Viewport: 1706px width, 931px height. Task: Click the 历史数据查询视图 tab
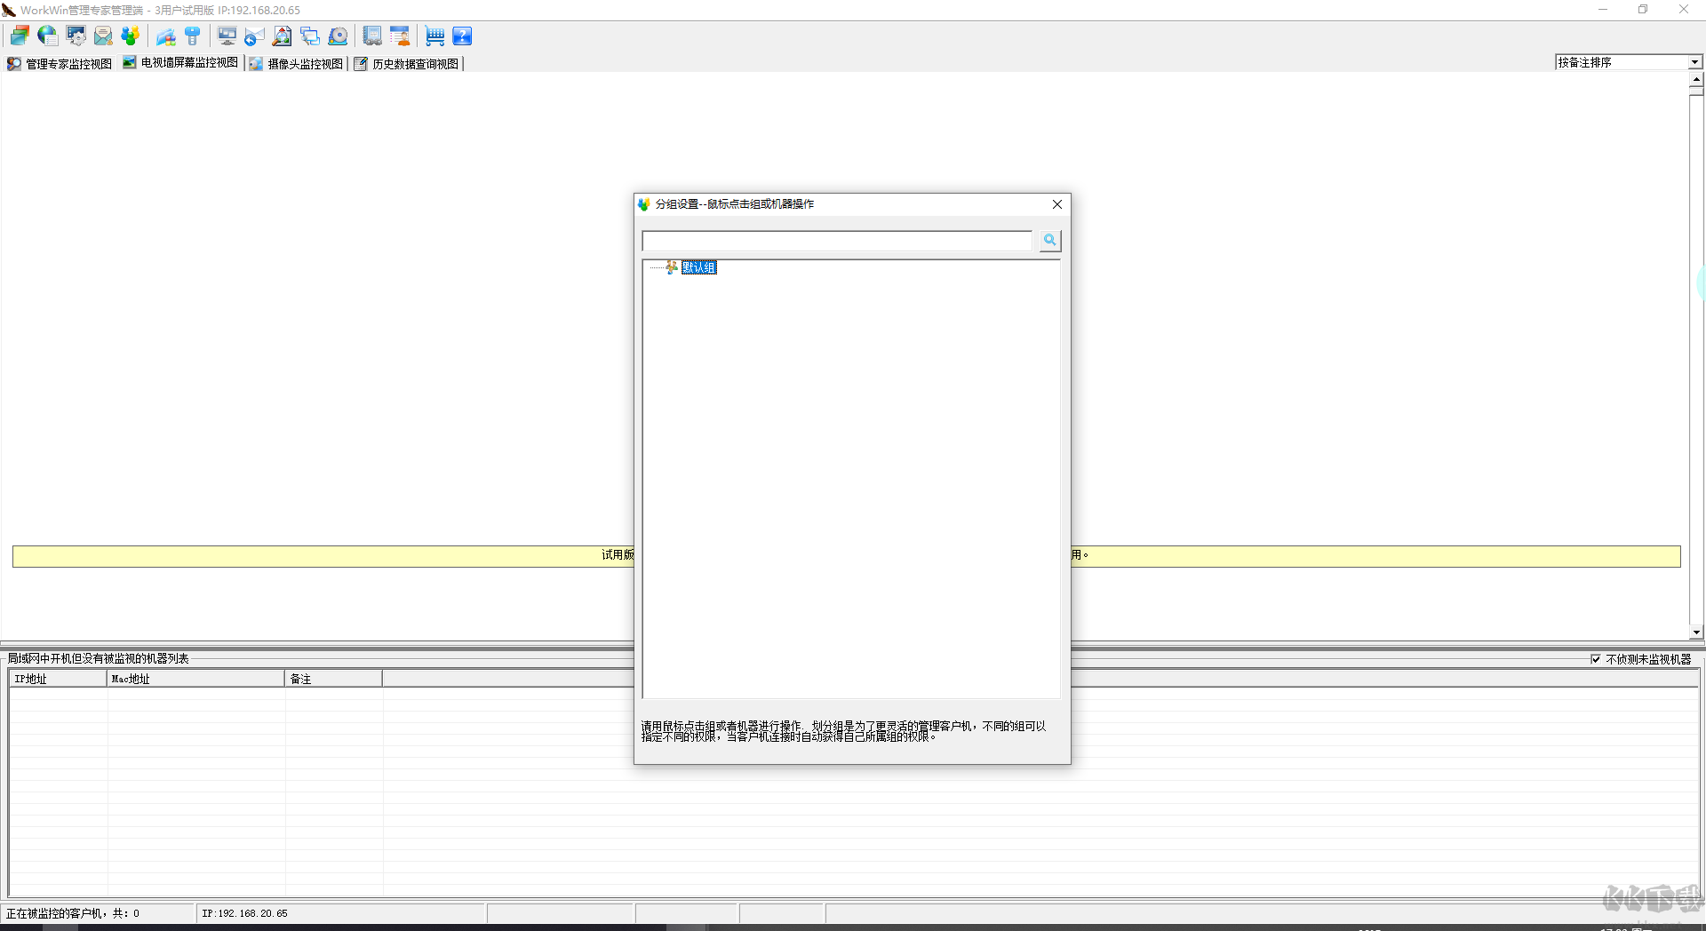click(411, 63)
